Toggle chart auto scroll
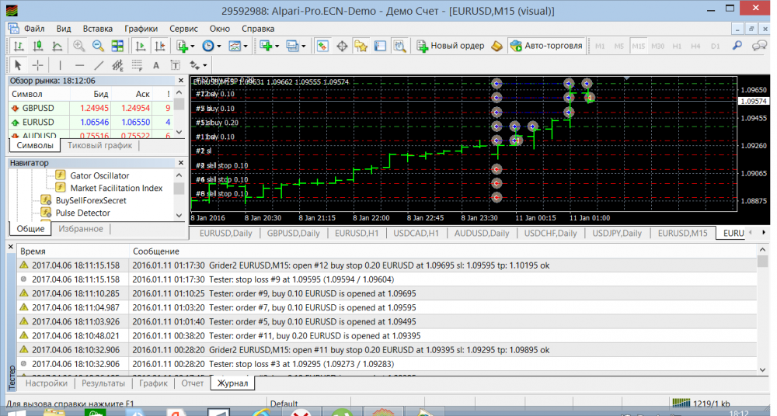Screen dimensions: 777x416 140,46
